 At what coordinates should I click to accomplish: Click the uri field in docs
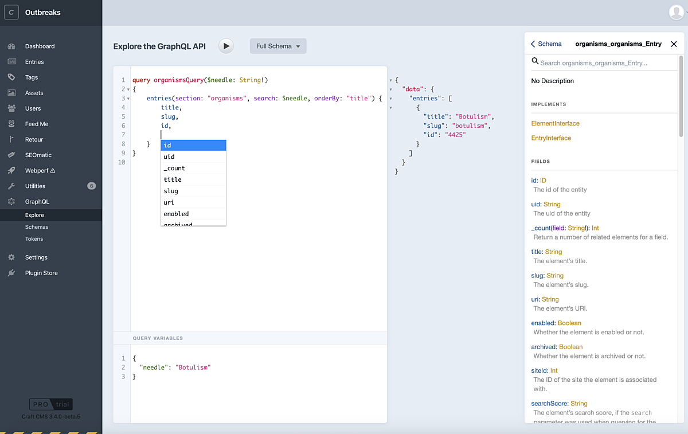click(x=535, y=299)
